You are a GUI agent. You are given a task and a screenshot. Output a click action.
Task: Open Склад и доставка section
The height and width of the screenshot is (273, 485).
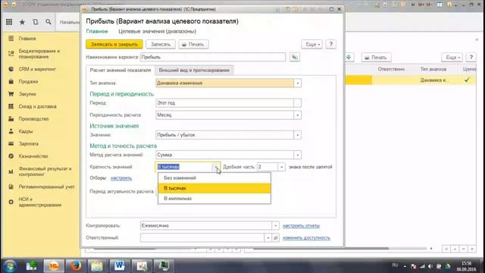(x=37, y=106)
